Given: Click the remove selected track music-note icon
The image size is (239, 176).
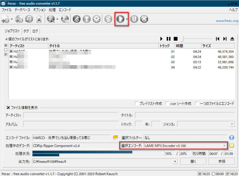Looking at the screenshot, I should (29, 19).
